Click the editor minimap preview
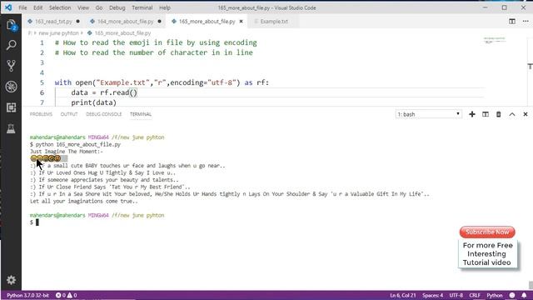The width and height of the screenshot is (533, 300). point(495,41)
